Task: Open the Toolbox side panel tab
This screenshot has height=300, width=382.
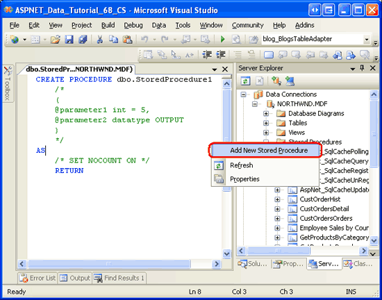Action: [x=8, y=84]
